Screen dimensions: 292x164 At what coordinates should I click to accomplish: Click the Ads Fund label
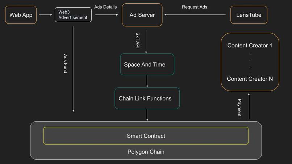[65, 63]
